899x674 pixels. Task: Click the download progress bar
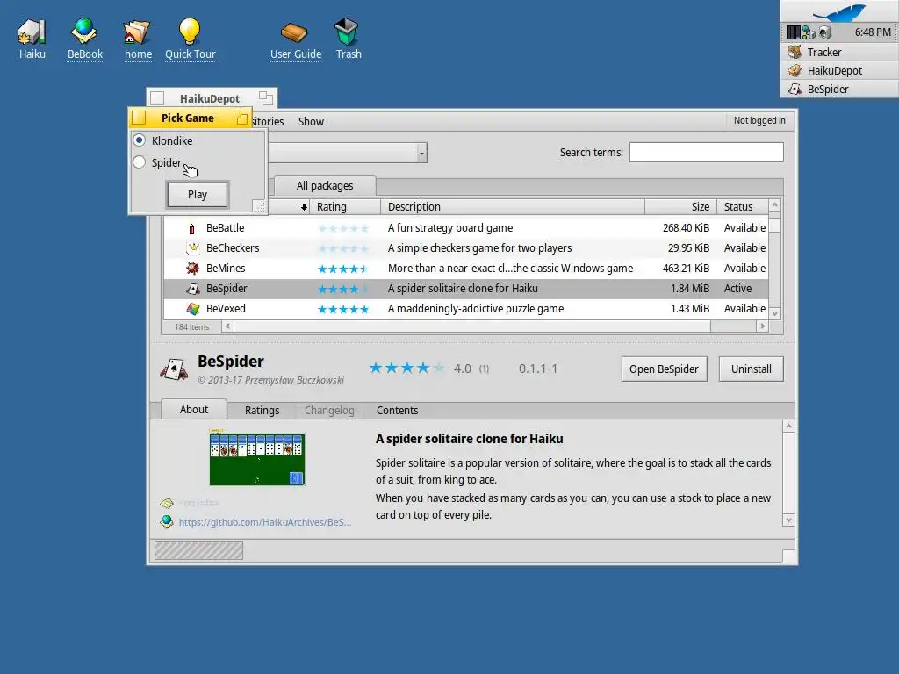click(198, 550)
